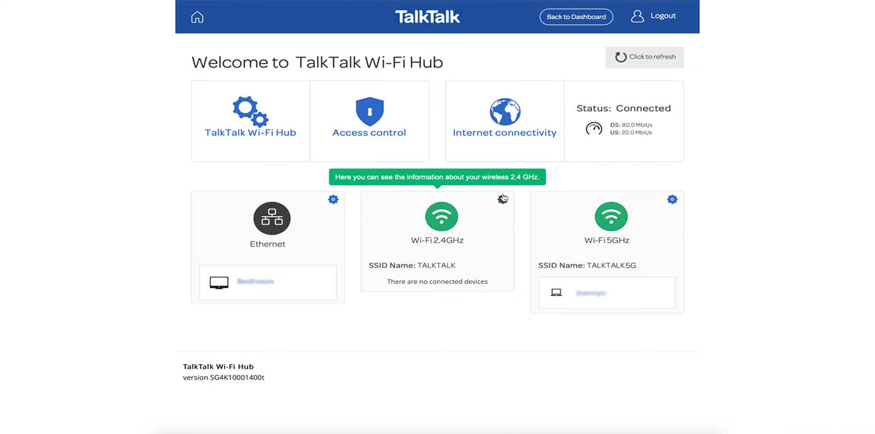The image size is (875, 434).
Task: Click the green Wi-Fi 2.4GHz icon
Action: [x=442, y=217]
